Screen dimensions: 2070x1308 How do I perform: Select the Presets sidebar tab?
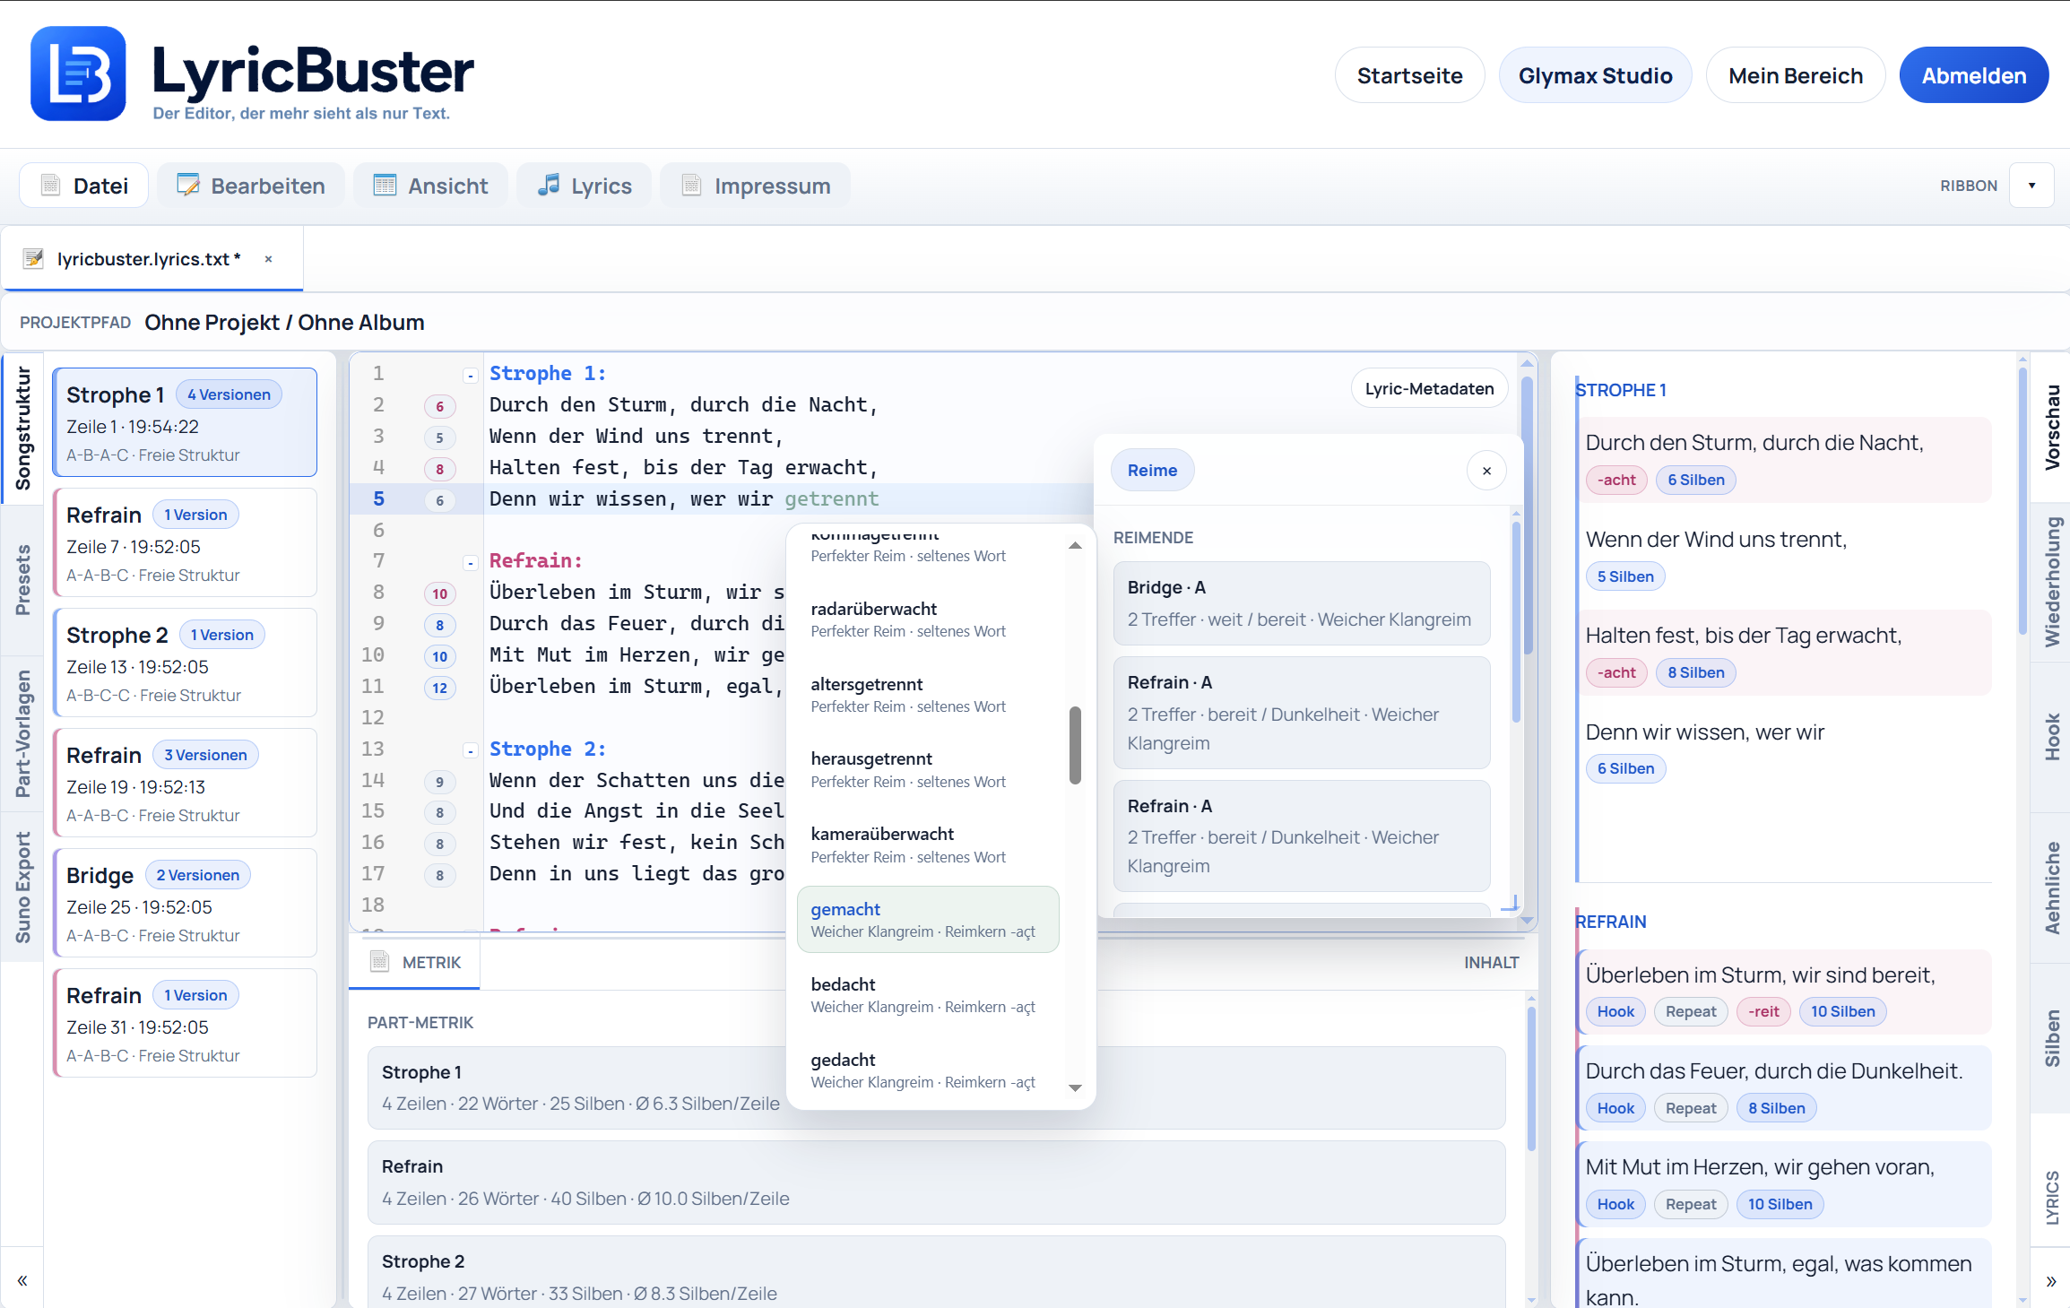(22, 579)
